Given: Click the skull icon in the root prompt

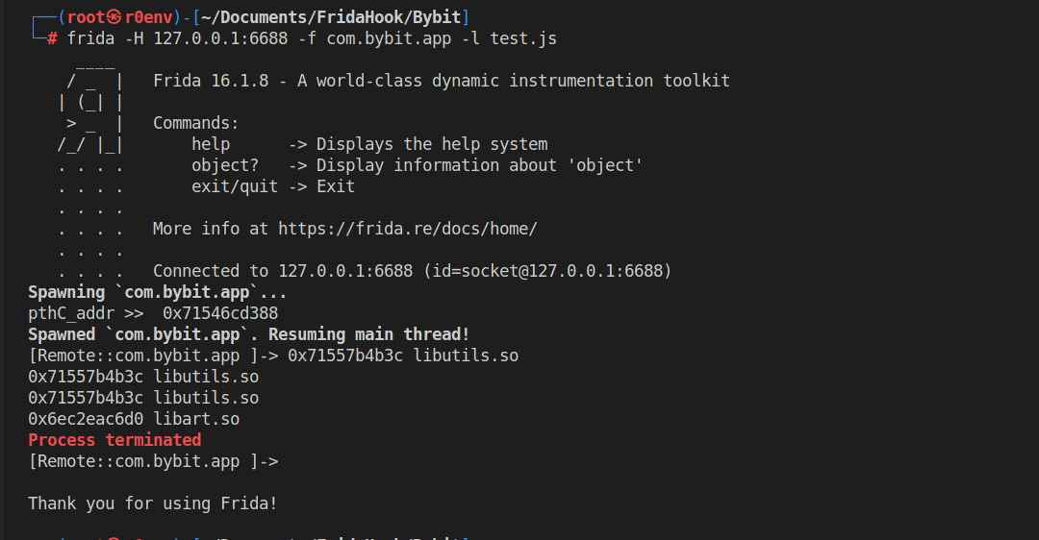Looking at the screenshot, I should [x=115, y=17].
